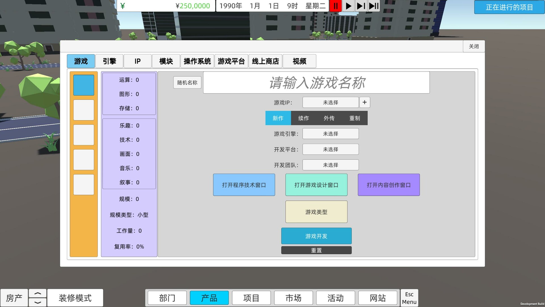Click 游戏类型 game type button
The image size is (545, 307).
pos(316,211)
